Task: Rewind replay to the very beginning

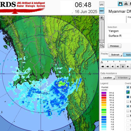Action: tap(103, 66)
